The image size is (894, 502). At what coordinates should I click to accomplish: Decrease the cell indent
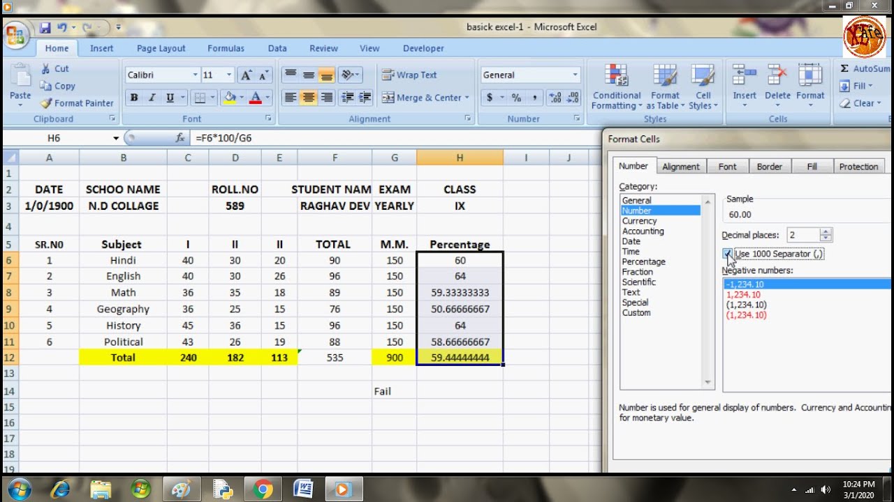coord(347,98)
